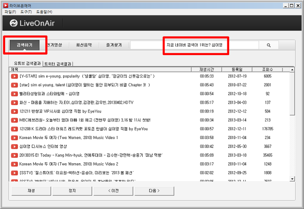Click the 정지 stop button
This screenshot has height=209, width=304.
tap(72, 191)
